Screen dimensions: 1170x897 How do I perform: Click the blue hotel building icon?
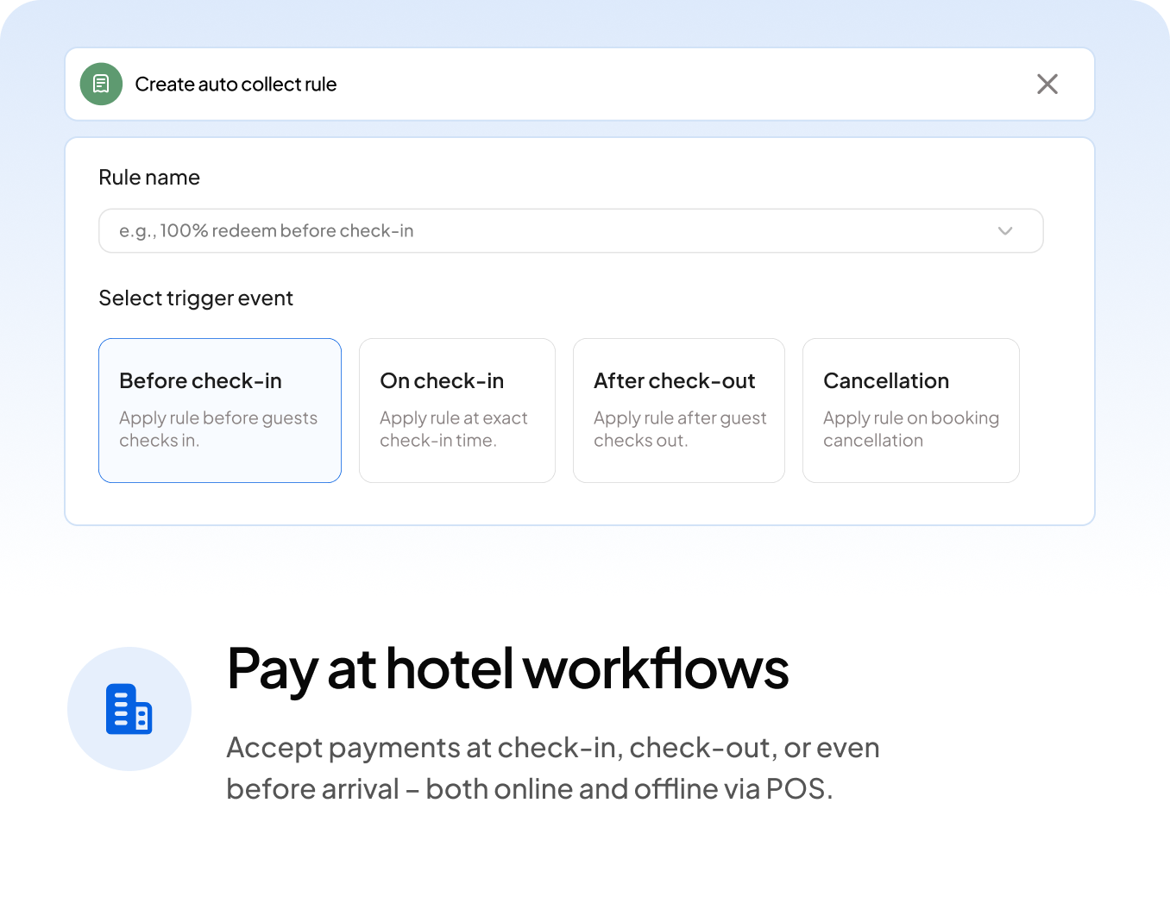(129, 709)
